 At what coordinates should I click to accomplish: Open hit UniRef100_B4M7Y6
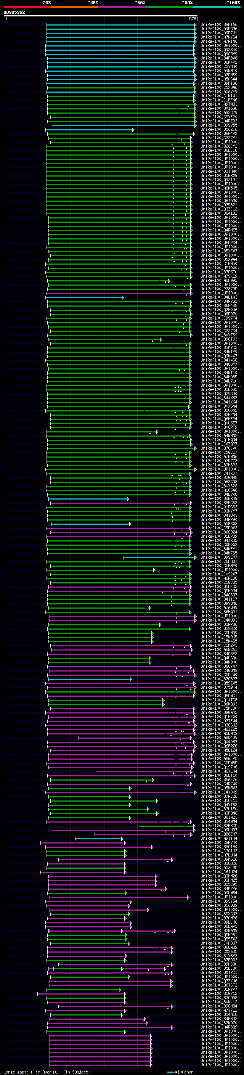[219, 889]
